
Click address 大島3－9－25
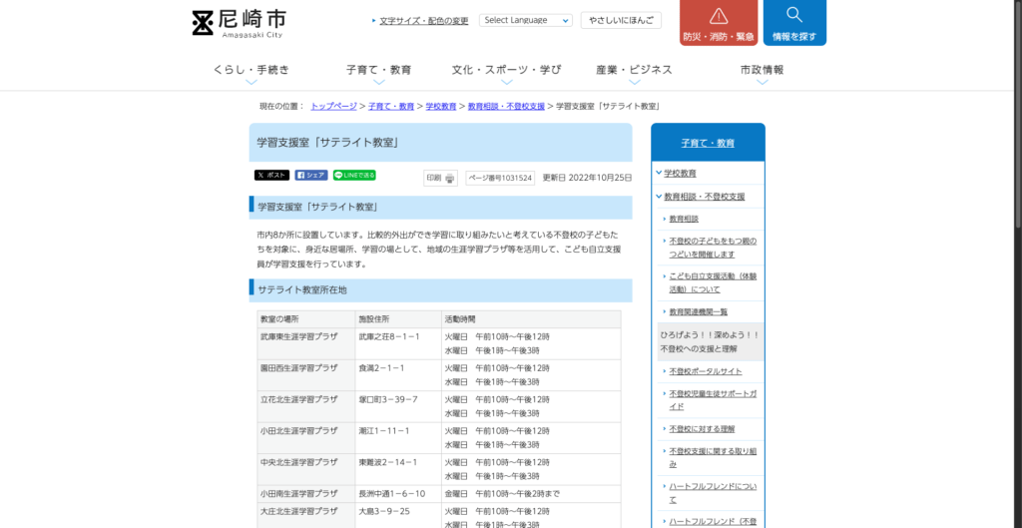point(384,511)
